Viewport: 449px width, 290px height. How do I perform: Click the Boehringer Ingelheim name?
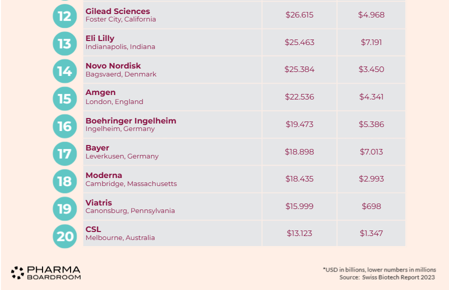tap(131, 120)
